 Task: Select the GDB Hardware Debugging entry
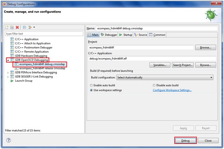coord(31,56)
